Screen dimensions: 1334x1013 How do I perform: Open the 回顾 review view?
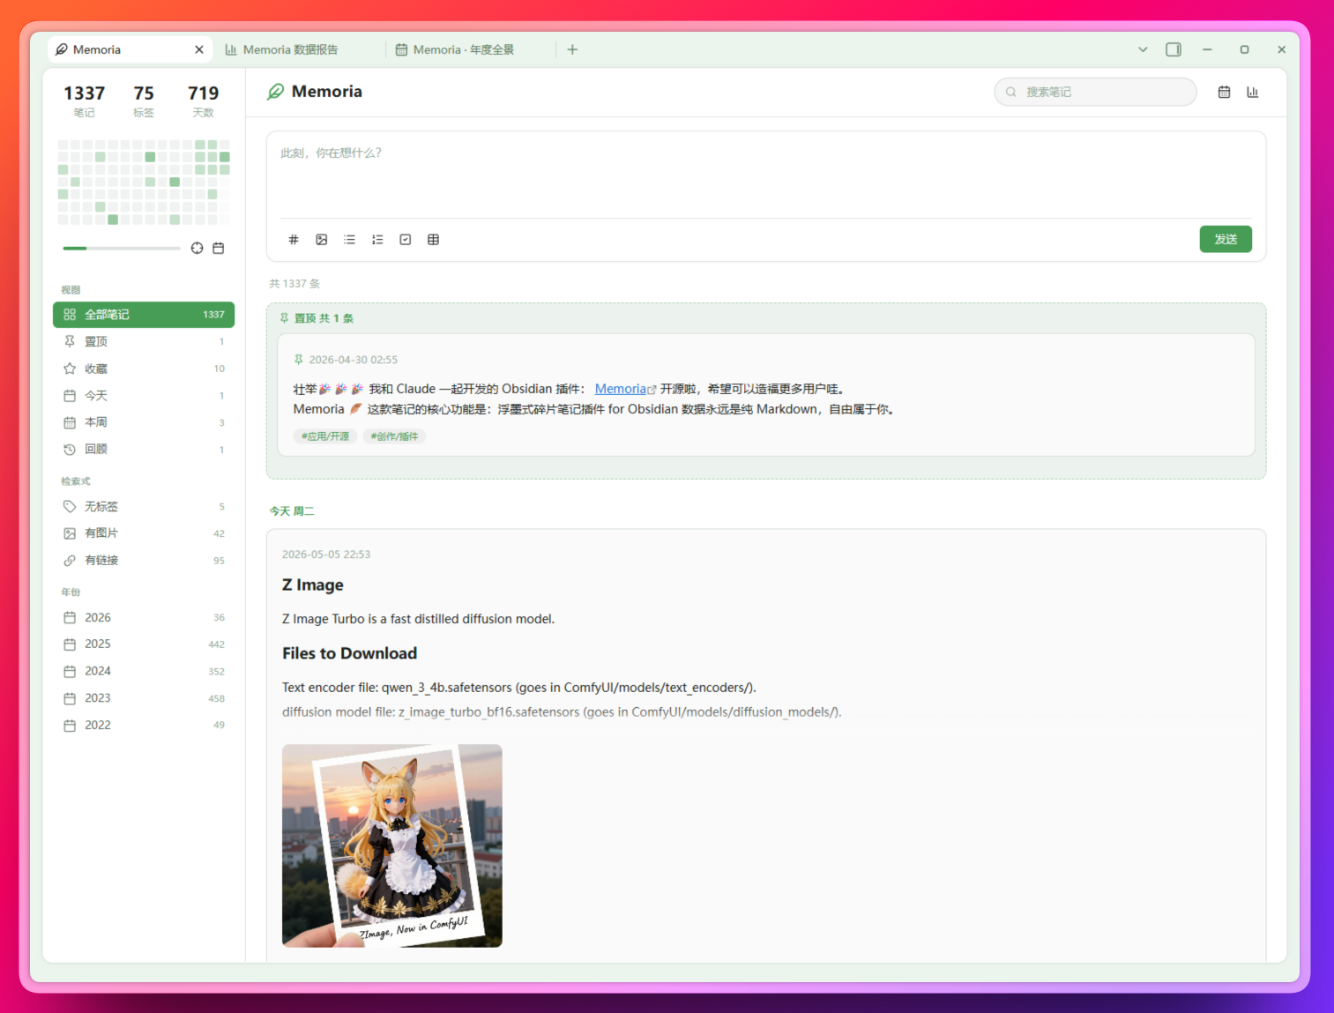pos(144,450)
